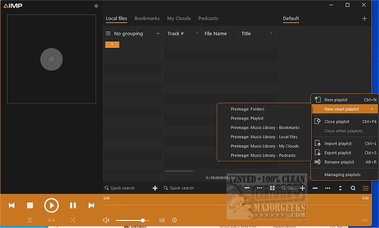Image resolution: width=379 pixels, height=228 pixels.
Task: Skip to the next track
Action: pyautogui.click(x=92, y=205)
